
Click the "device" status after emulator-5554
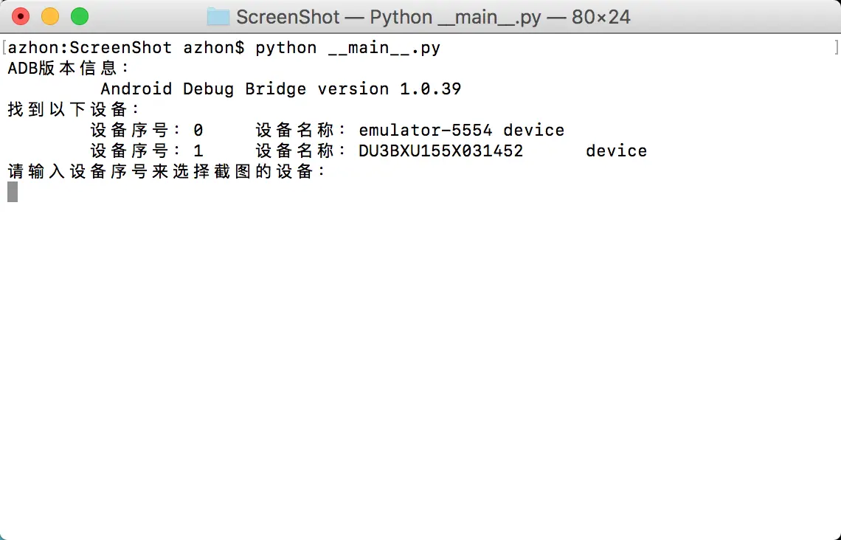pyautogui.click(x=534, y=131)
